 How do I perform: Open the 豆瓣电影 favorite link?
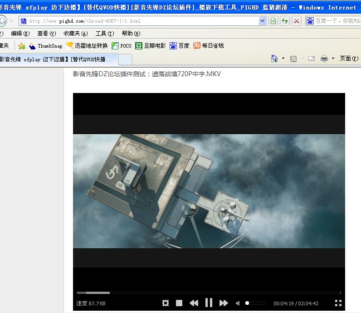(x=150, y=46)
